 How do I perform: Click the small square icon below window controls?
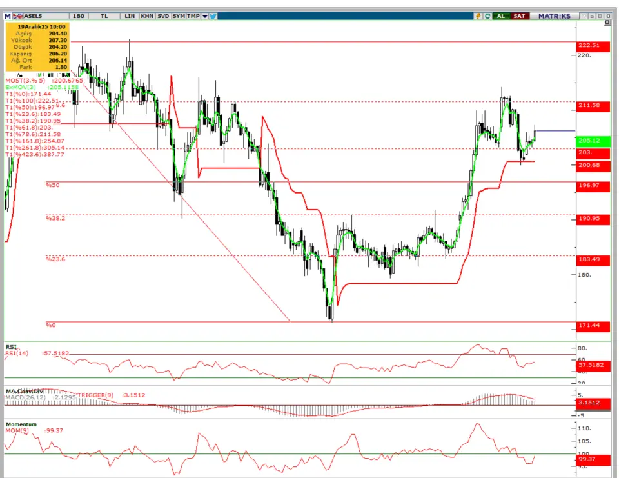click(607, 23)
